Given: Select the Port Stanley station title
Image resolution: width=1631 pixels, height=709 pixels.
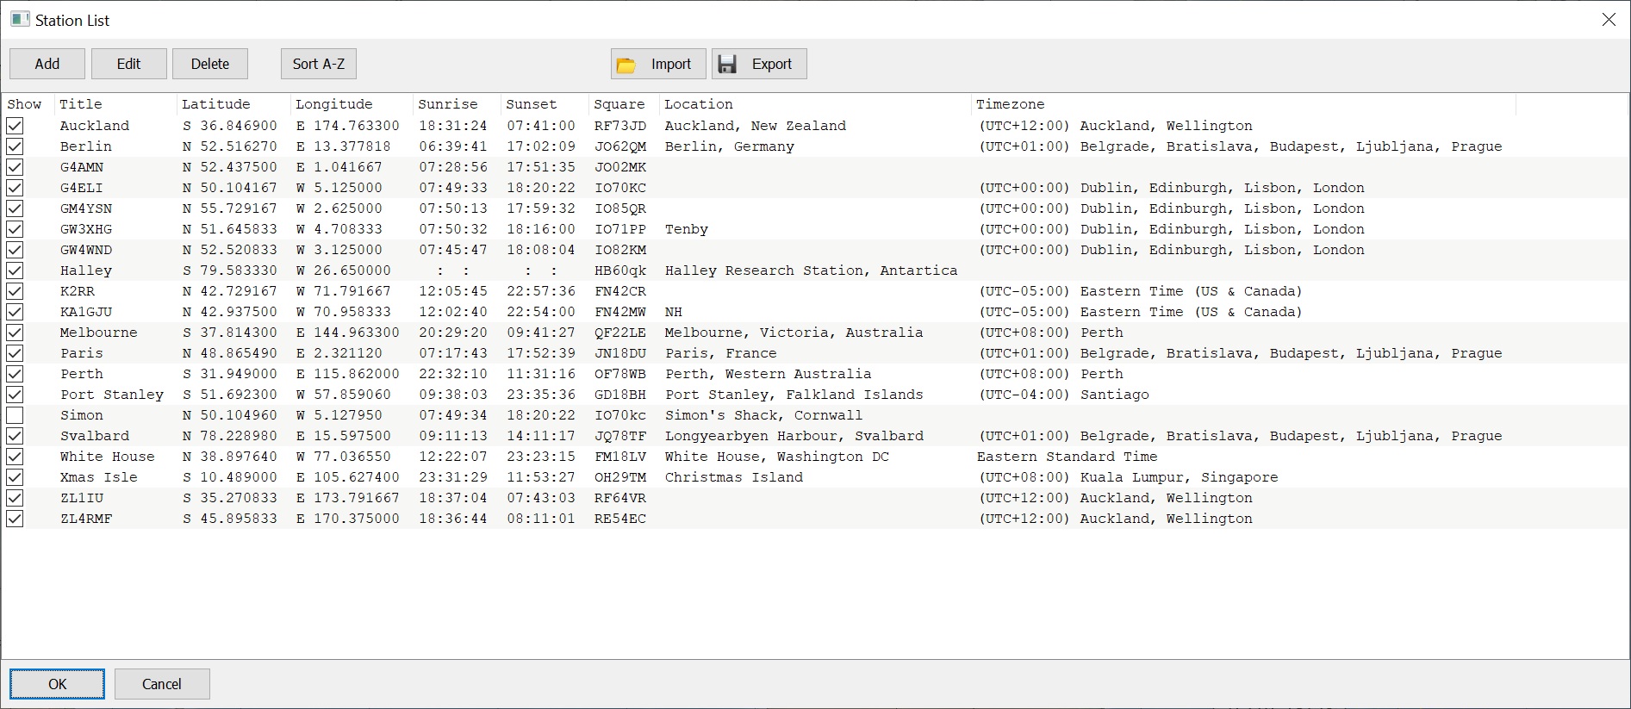Looking at the screenshot, I should 111,395.
